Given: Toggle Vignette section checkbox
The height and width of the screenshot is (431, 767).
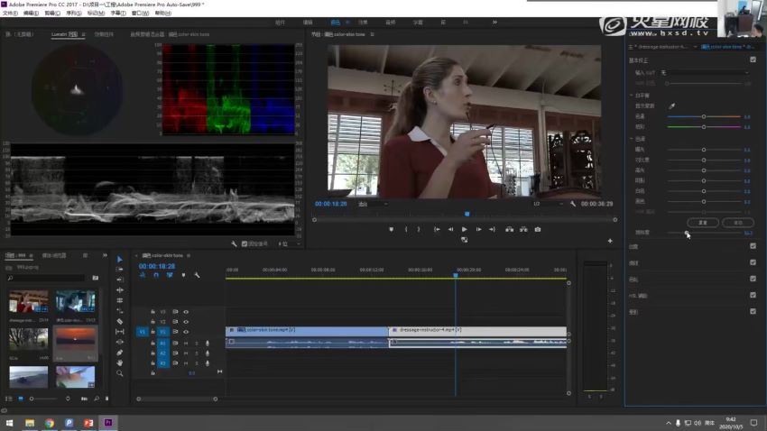Looking at the screenshot, I should 753,311.
